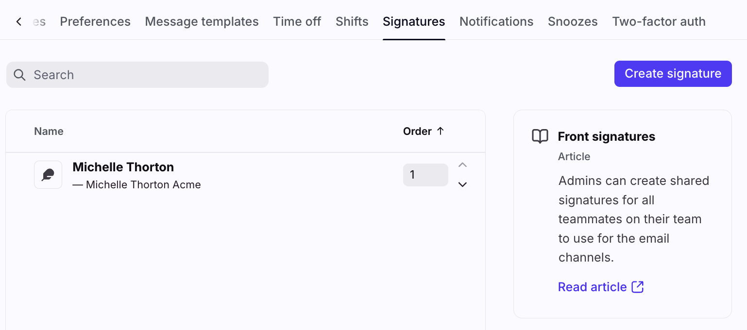Open the Michelle Thorton signature row
Image resolution: width=747 pixels, height=330 pixels.
[x=219, y=175]
